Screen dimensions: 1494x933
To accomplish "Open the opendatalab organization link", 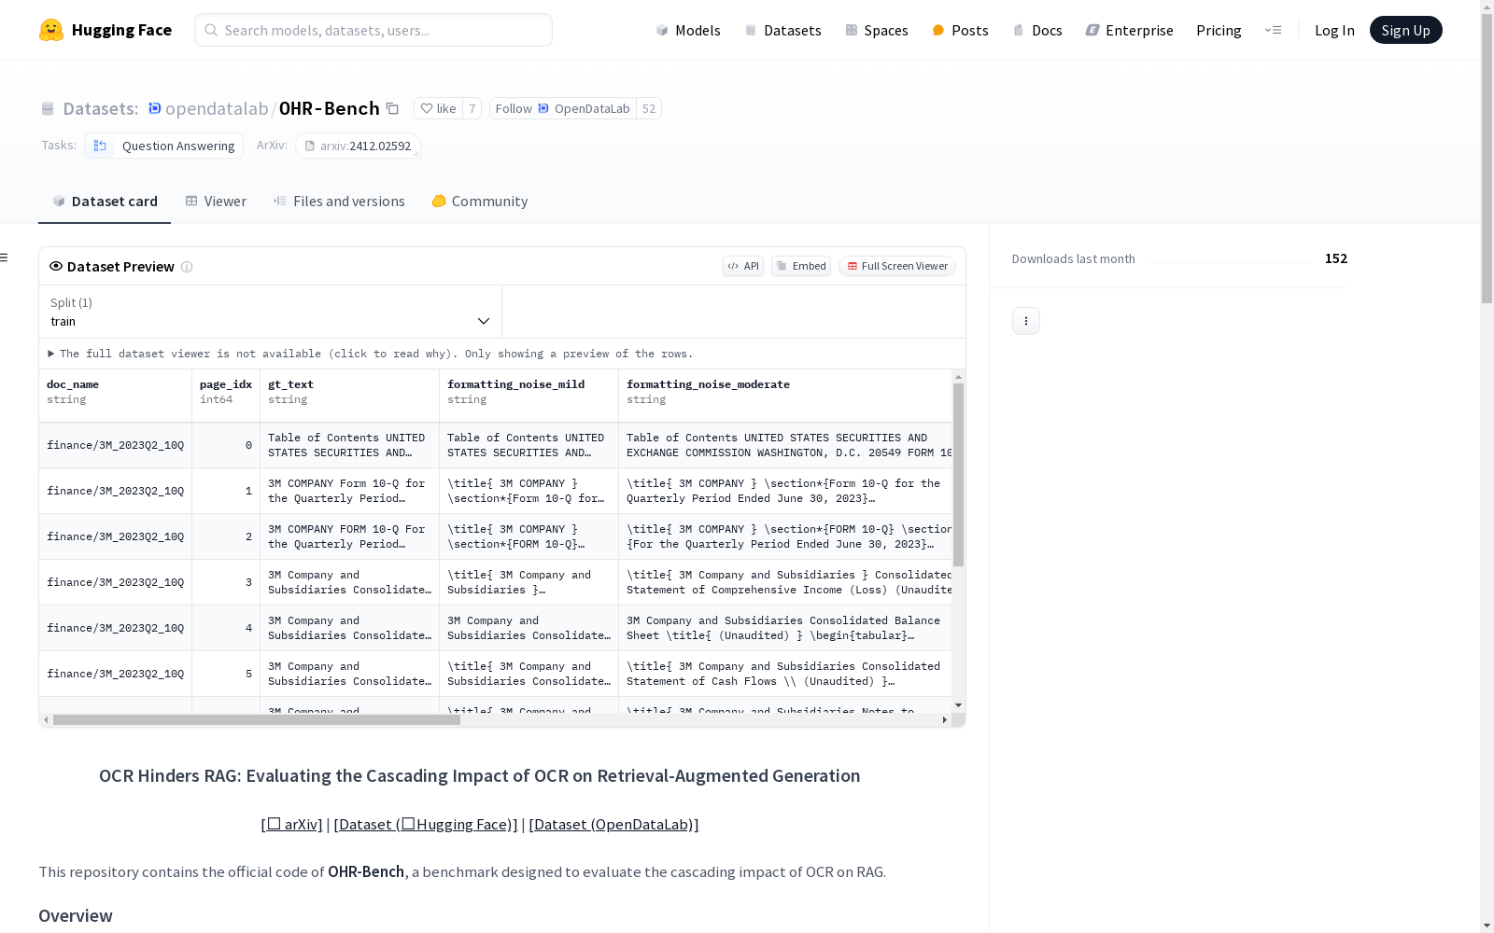I will coord(217,108).
